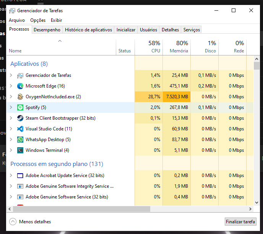
Task: Sort processes by Rede column header
Action: tap(232, 47)
